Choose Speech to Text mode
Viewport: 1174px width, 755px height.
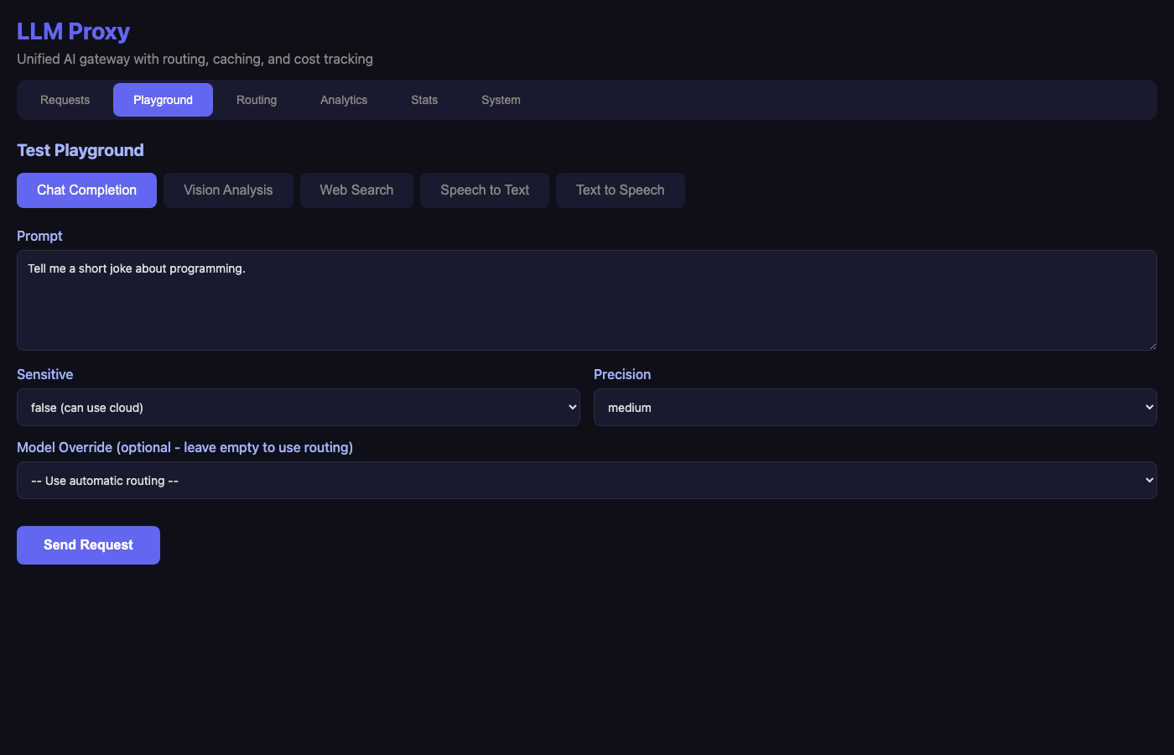point(485,190)
